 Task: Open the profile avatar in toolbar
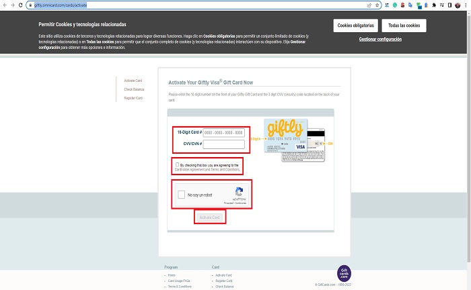coord(458,5)
